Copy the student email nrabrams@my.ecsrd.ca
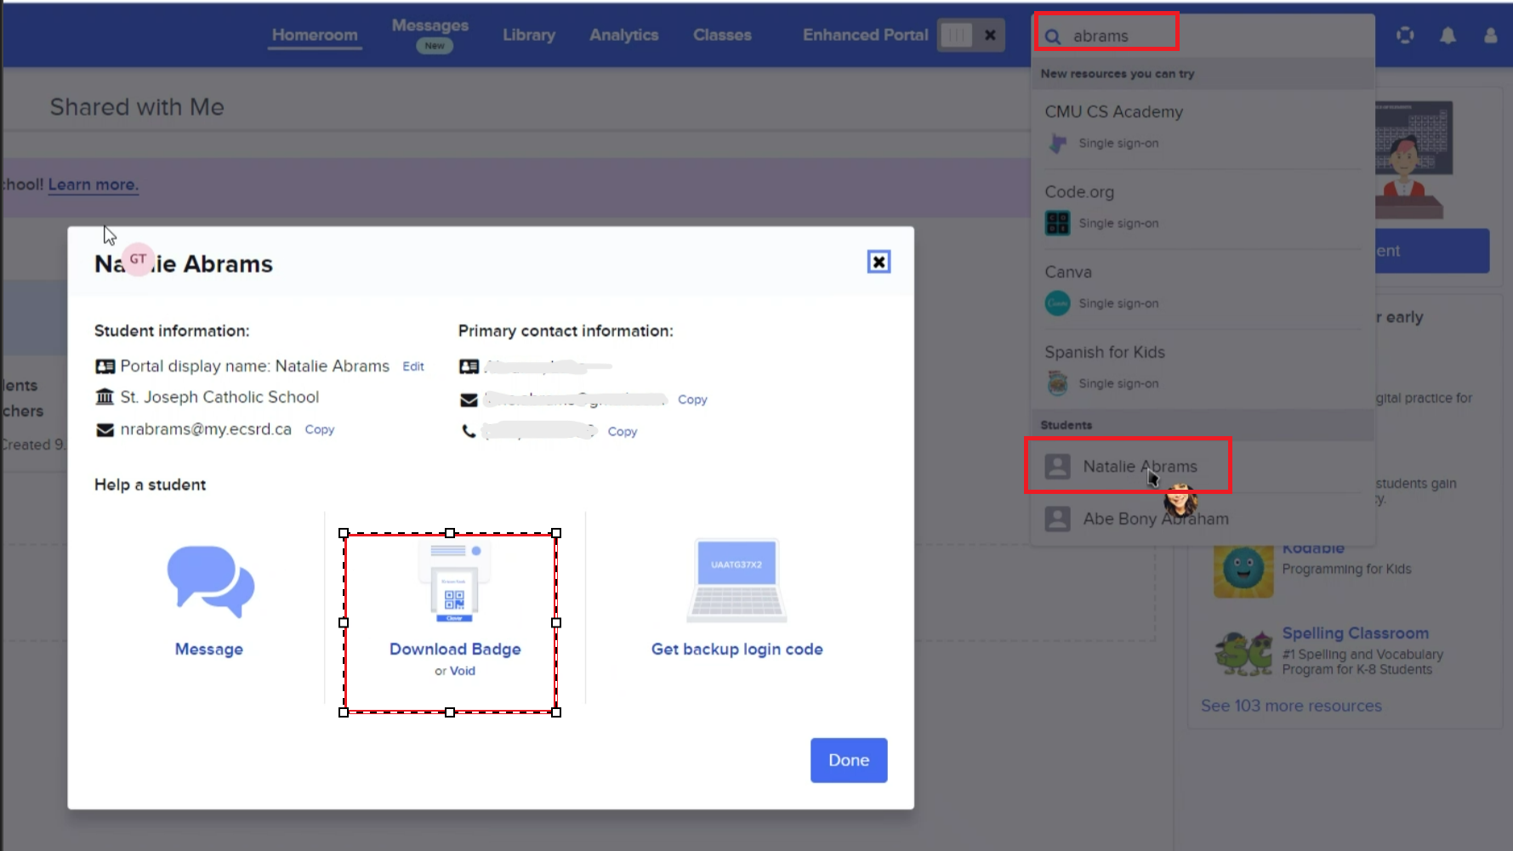Screen dimensions: 1513x851 pos(320,429)
